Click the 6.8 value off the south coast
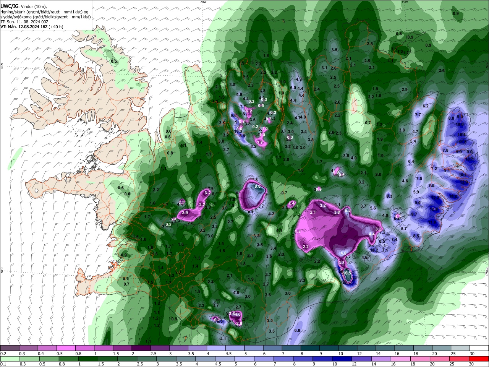 [297, 330]
